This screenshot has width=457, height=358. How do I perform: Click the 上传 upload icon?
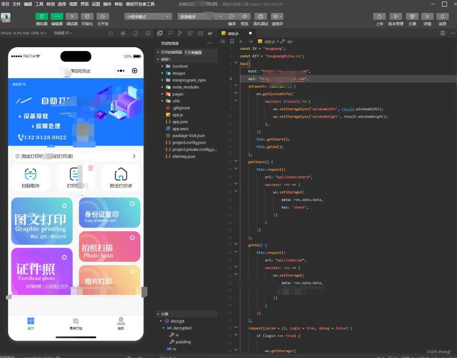(379, 17)
